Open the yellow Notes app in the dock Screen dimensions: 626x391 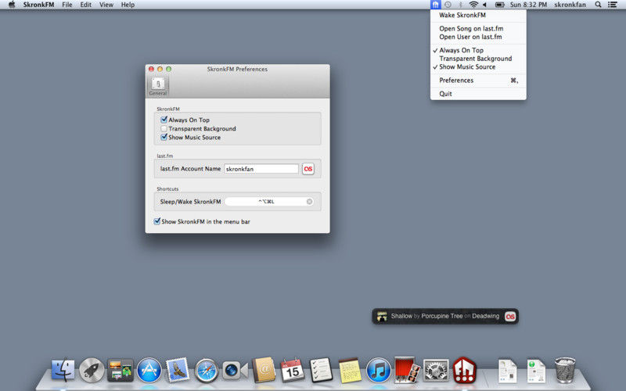(350, 370)
